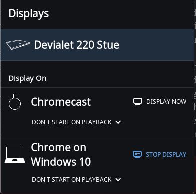This screenshot has height=194, width=196.
Task: Click the Chromecast dongle icon
Action: (x=15, y=102)
